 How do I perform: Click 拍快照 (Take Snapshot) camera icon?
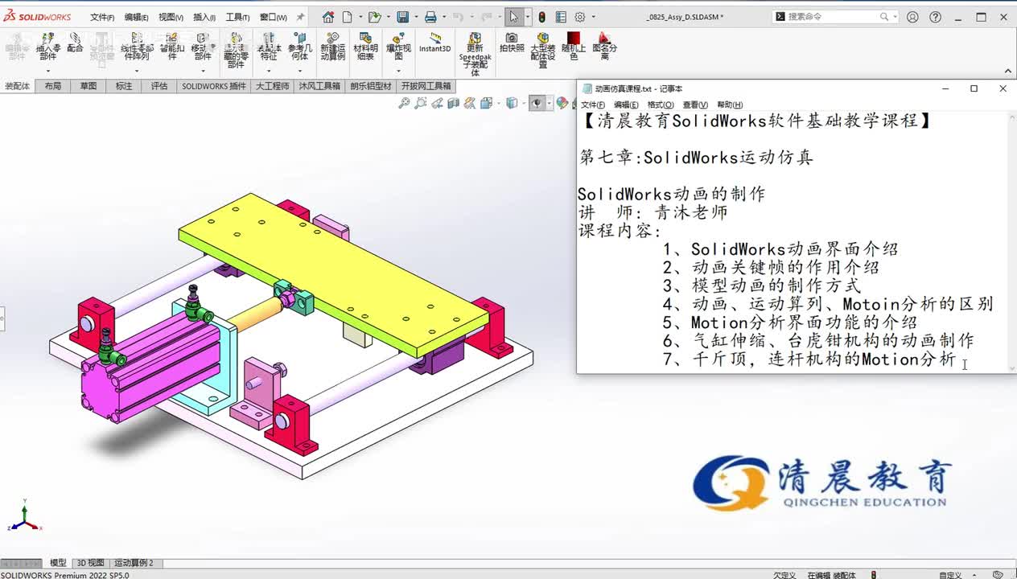pyautogui.click(x=511, y=43)
